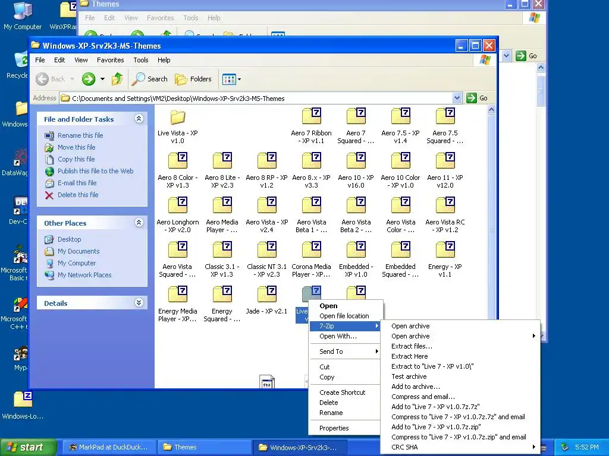609x456 pixels.
Task: Switch to Themes window in taskbar
Action: [x=203, y=448]
